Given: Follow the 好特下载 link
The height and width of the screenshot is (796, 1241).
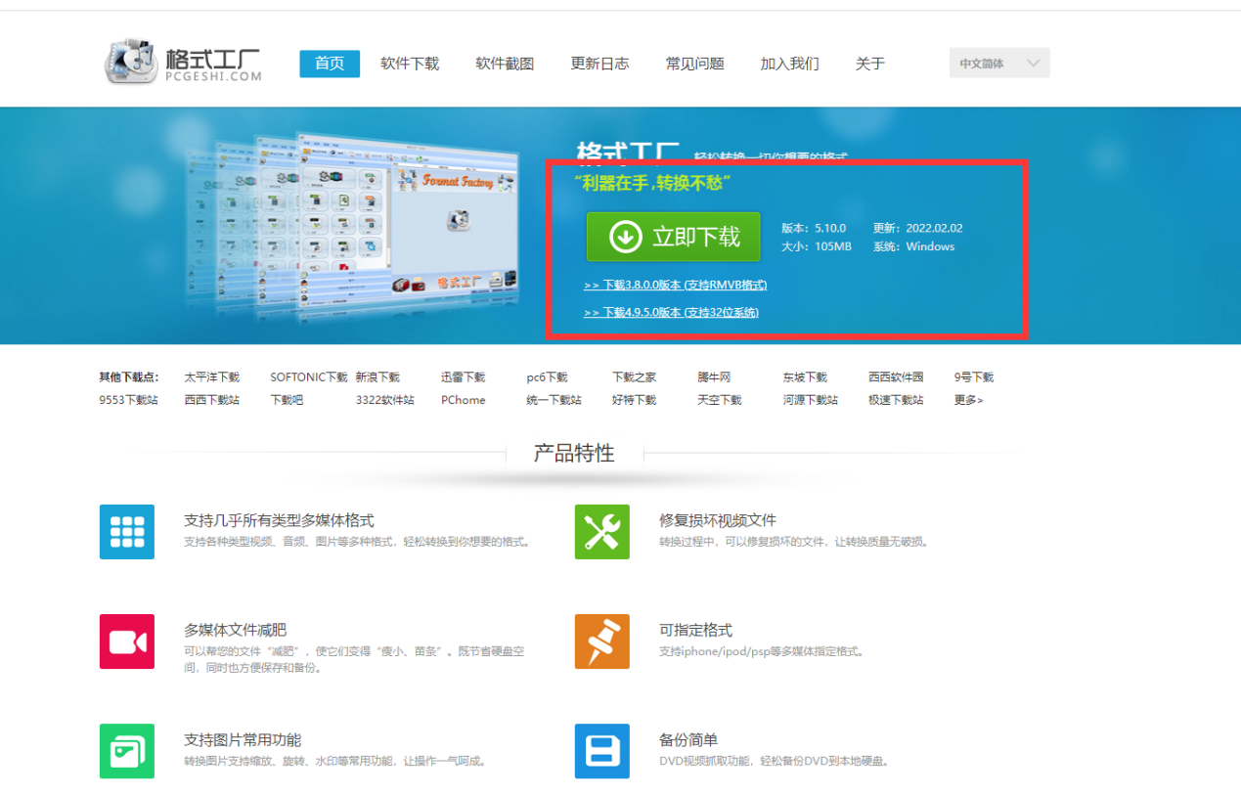Looking at the screenshot, I should (x=635, y=400).
